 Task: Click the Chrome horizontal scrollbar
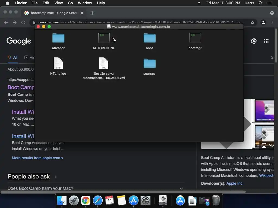(x=123, y=192)
